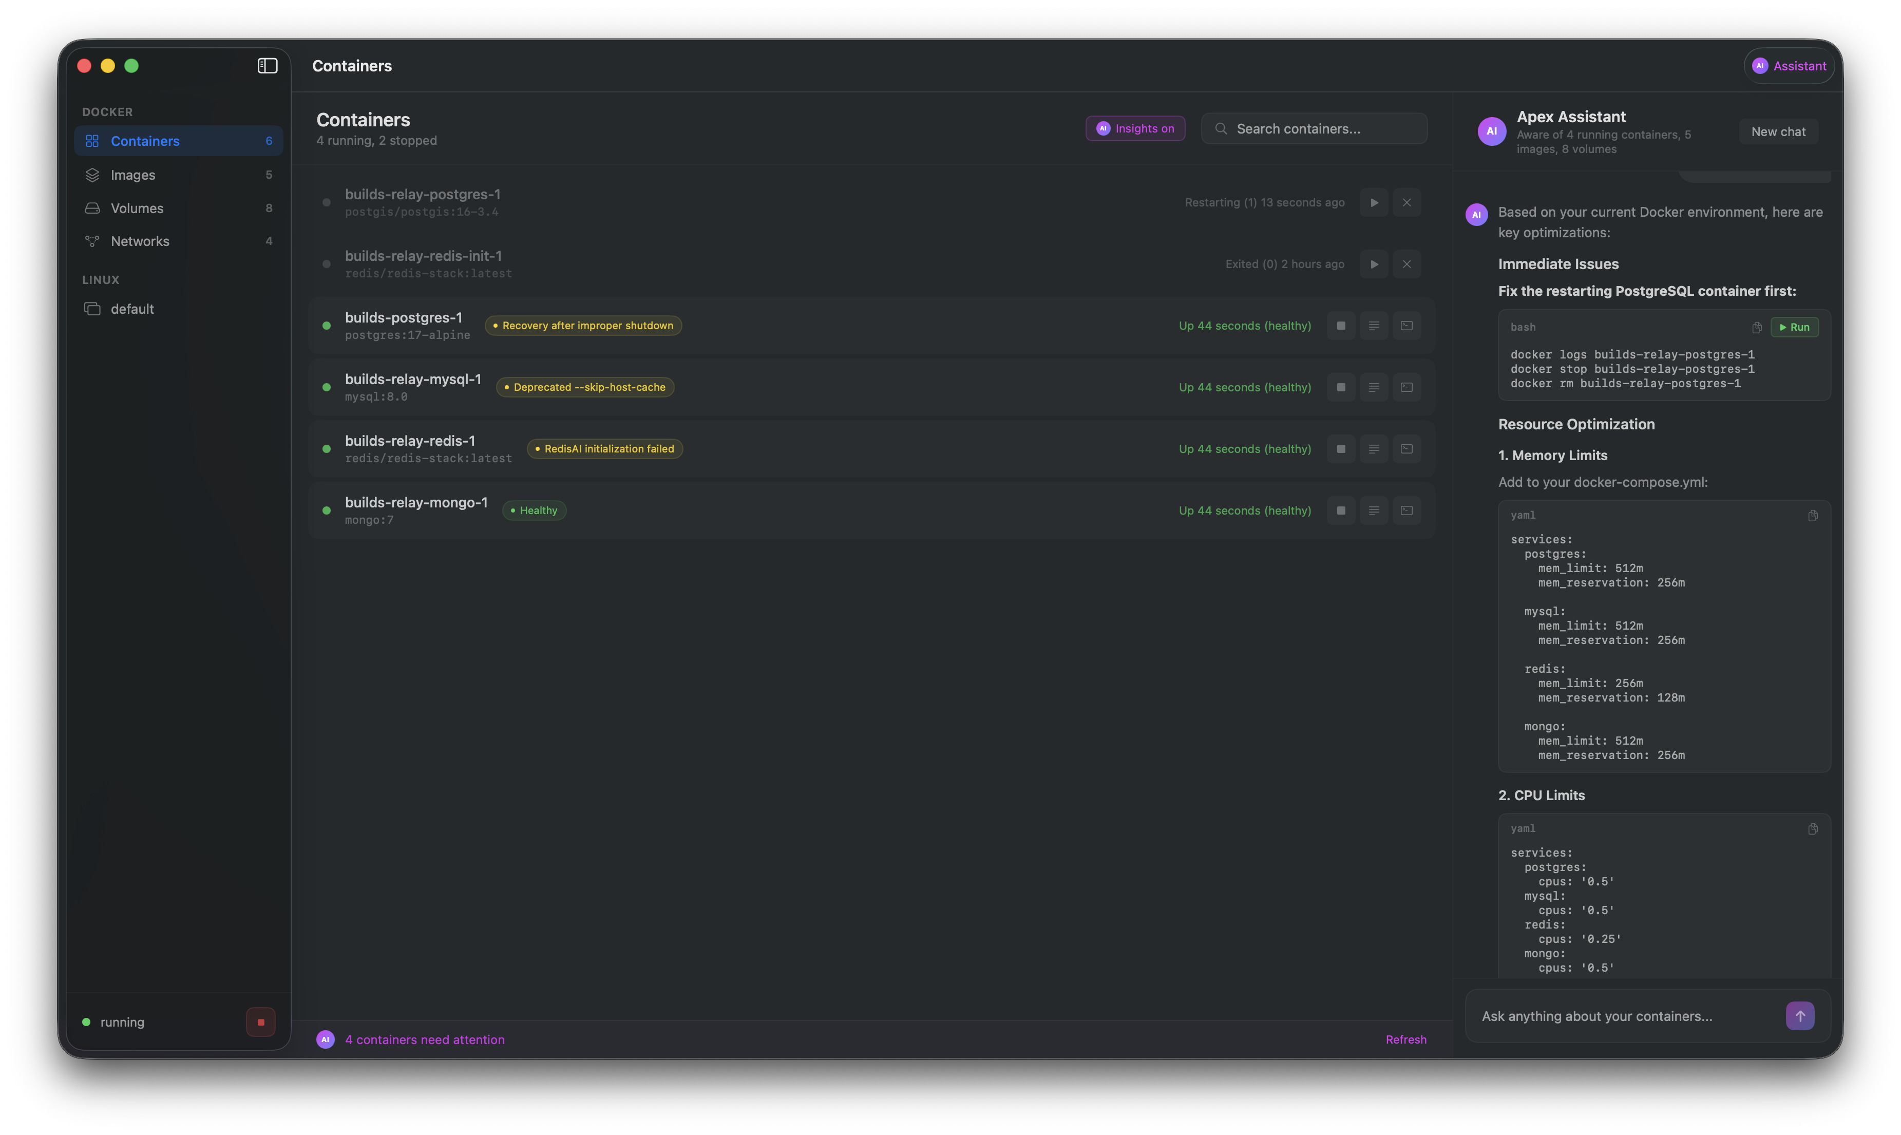The width and height of the screenshot is (1901, 1135).
Task: Stop the Docker engine red button
Action: (261, 1022)
